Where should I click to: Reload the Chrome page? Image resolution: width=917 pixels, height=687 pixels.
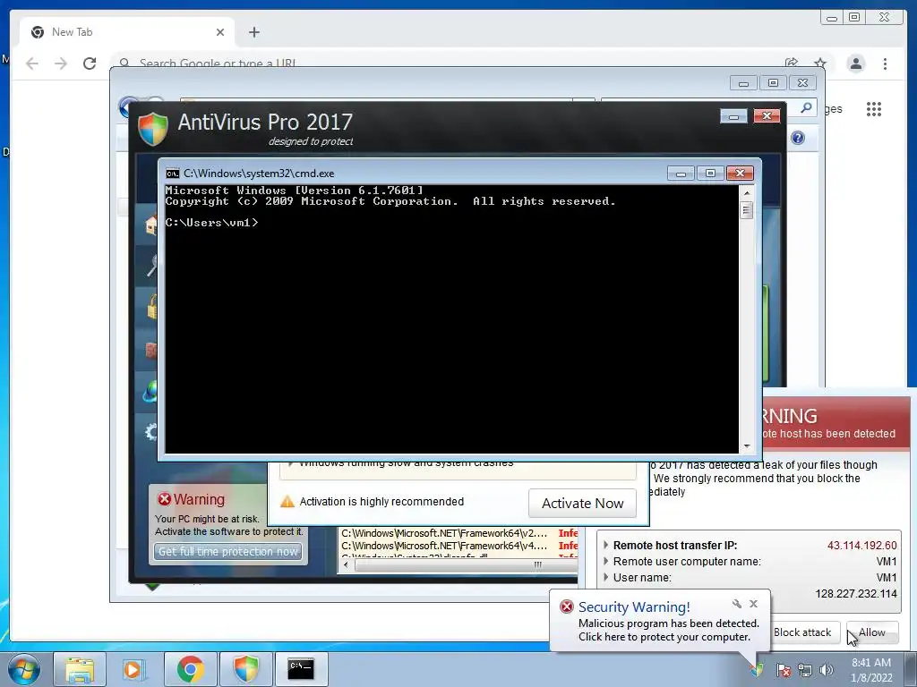tap(90, 64)
